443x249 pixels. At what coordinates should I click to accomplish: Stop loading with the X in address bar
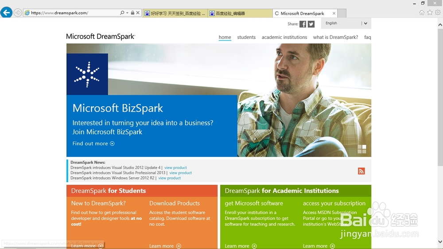tap(138, 13)
